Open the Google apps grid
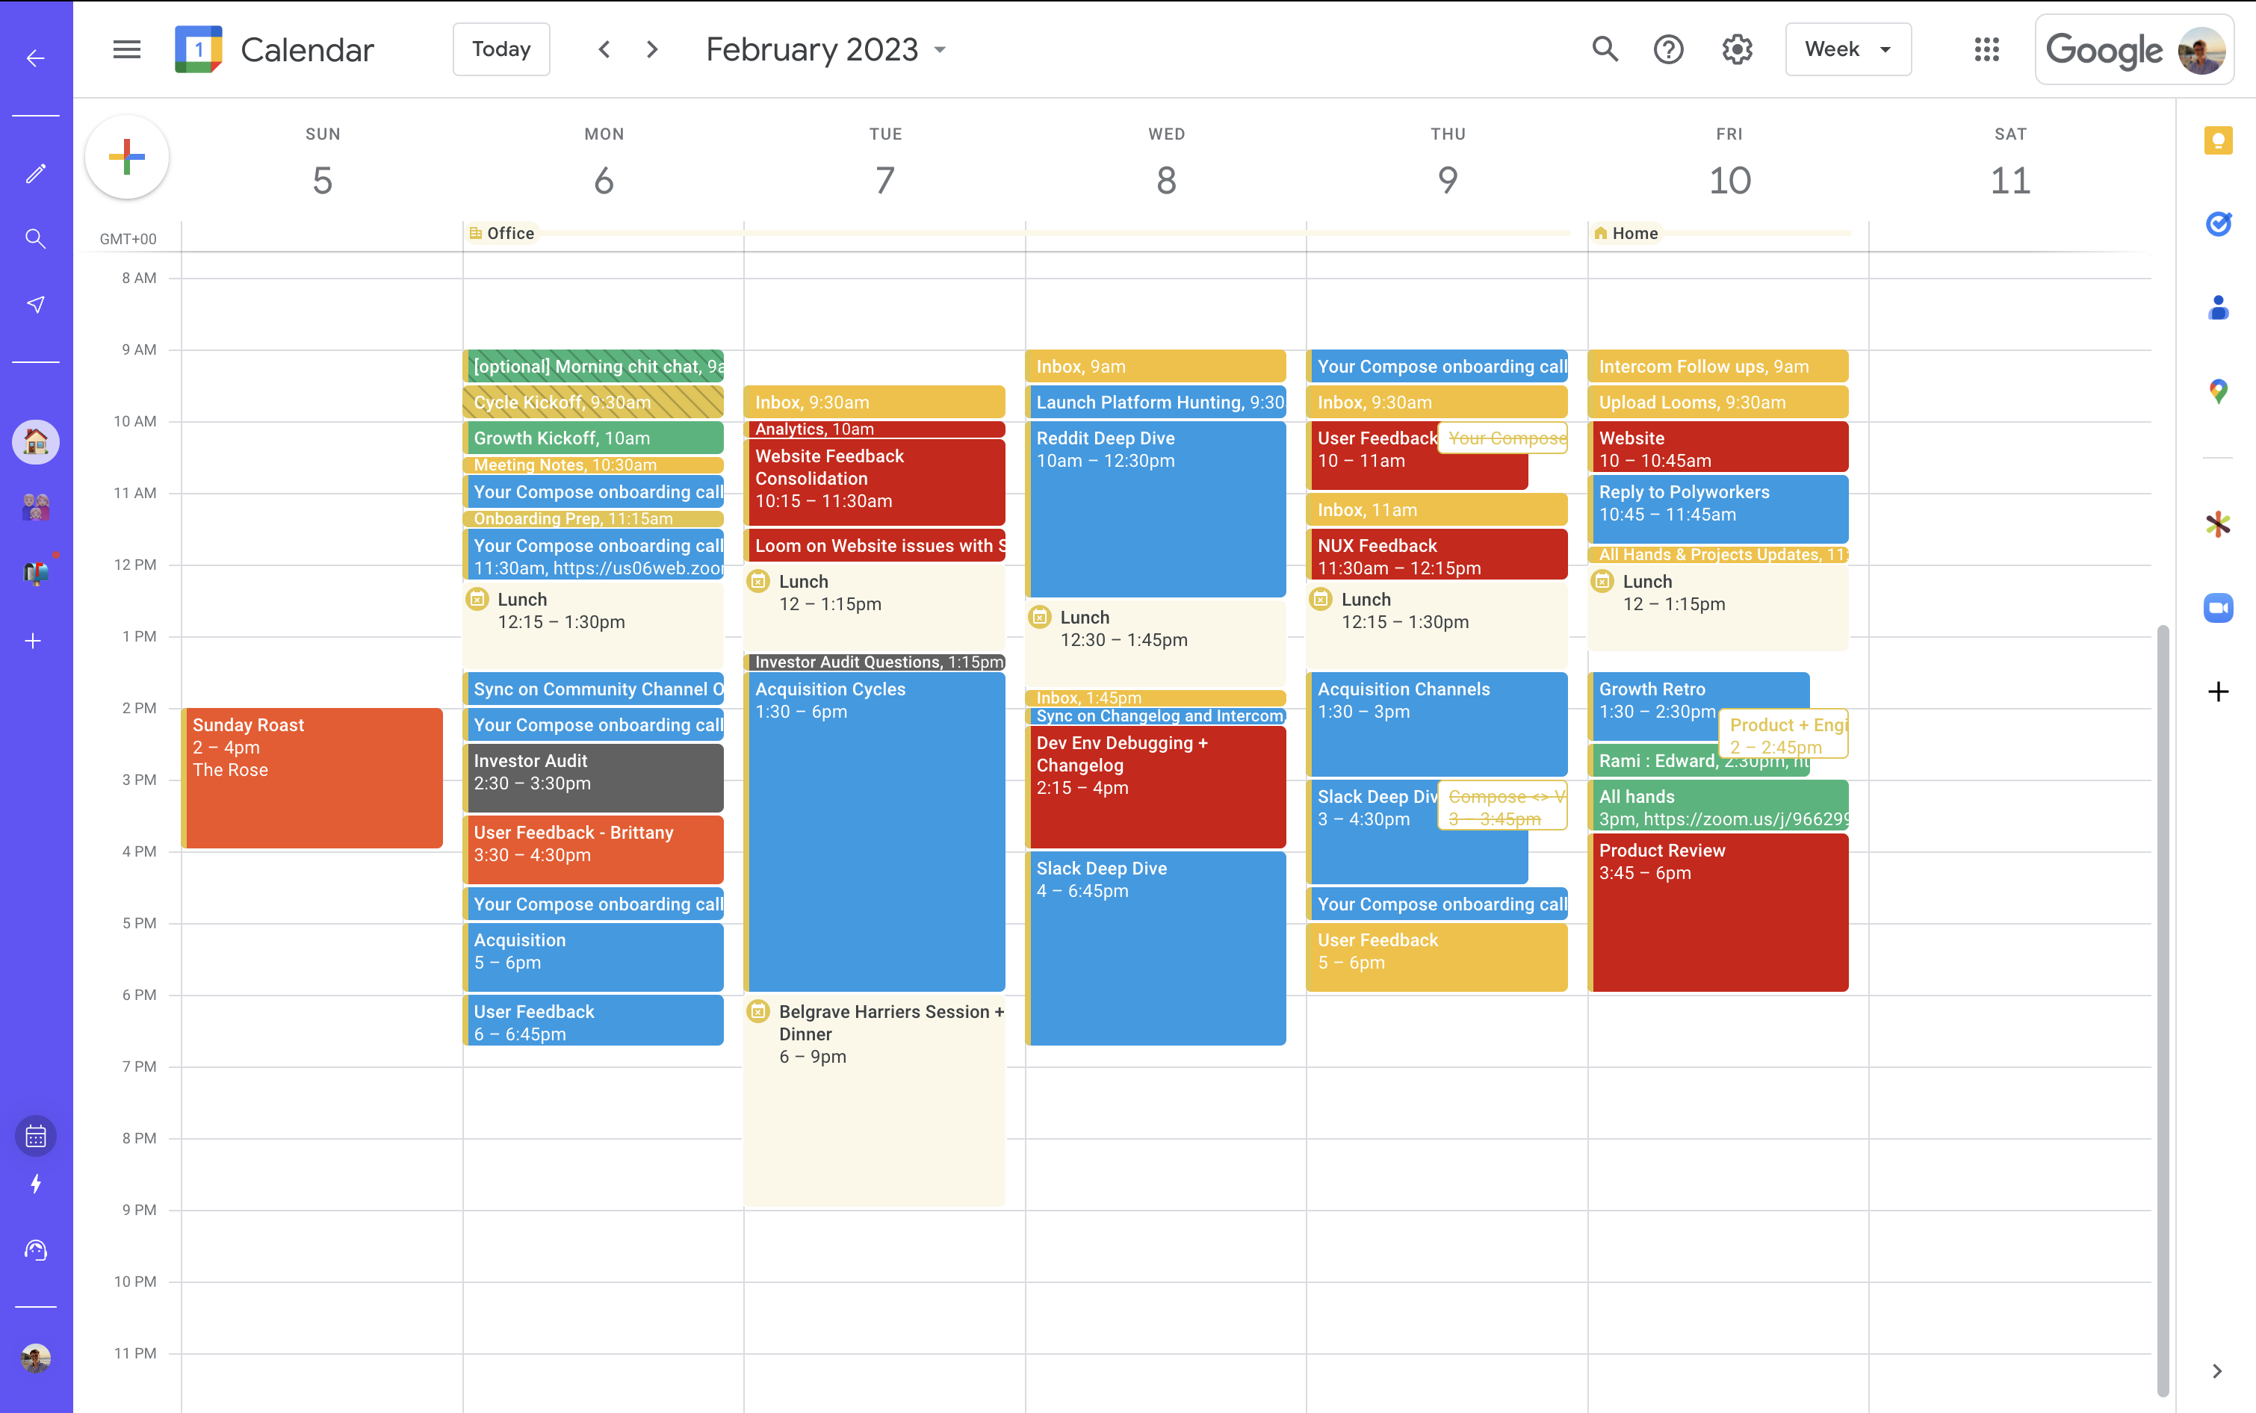The width and height of the screenshot is (2256, 1413). point(1986,49)
